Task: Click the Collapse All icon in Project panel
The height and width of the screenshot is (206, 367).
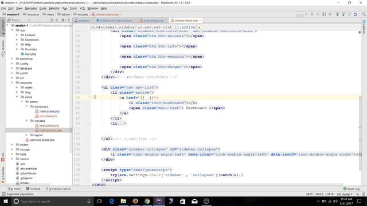Action: click(57, 21)
